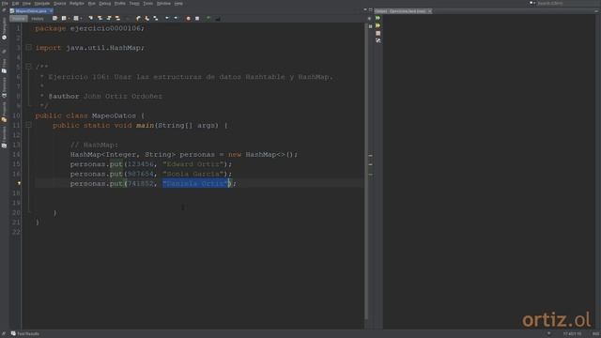Stop macro recording icon
This screenshot has height=338, width=601.
coord(197,19)
